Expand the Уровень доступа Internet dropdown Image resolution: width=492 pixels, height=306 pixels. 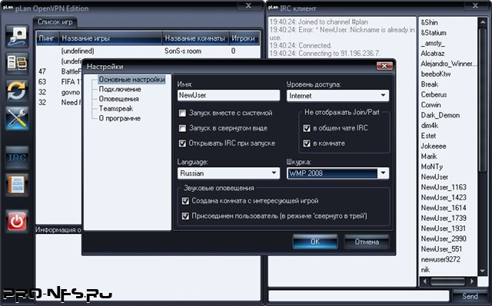coord(337,96)
